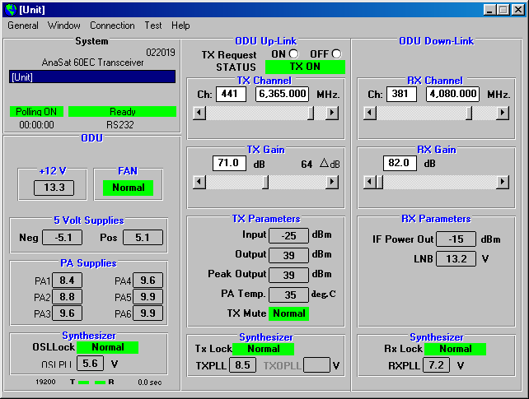The width and height of the screenshot is (529, 399).
Task: Toggle the green TX Mute Normal indicator
Action: click(289, 313)
